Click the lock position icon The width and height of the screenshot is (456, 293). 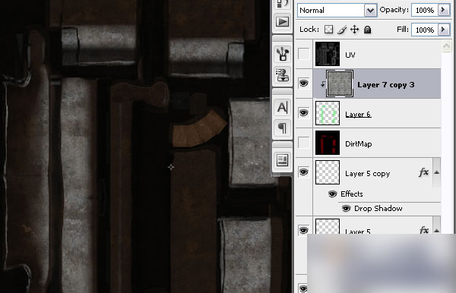click(354, 30)
